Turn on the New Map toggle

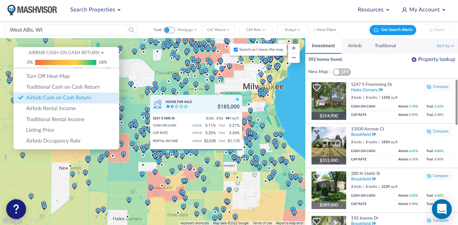341,72
